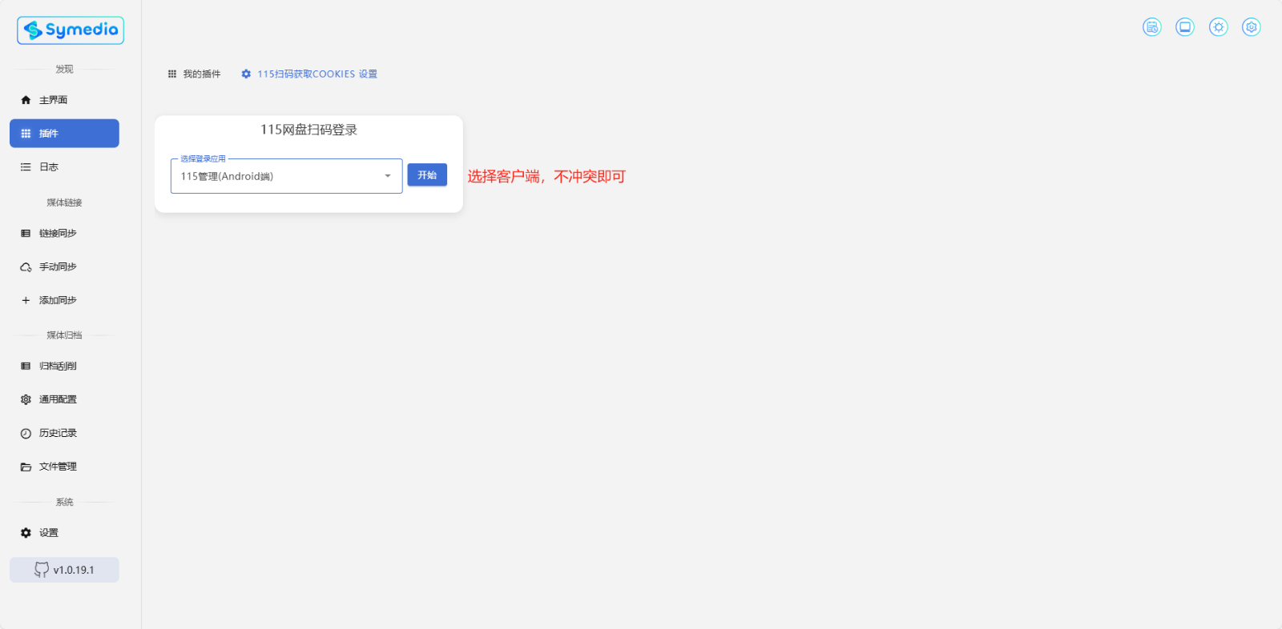Expand the 选择登录应用 dropdown arrow
1282x629 pixels.
(x=388, y=176)
